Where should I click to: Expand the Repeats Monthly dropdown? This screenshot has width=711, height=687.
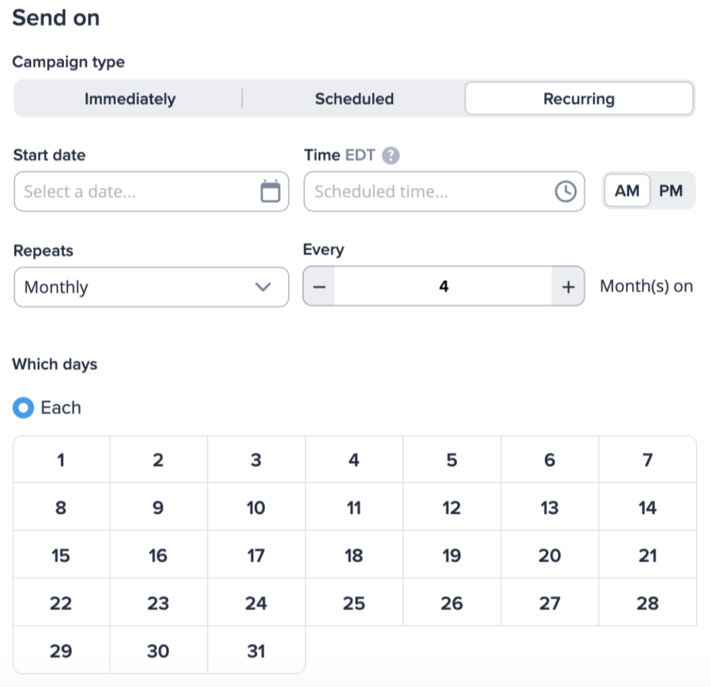click(151, 287)
